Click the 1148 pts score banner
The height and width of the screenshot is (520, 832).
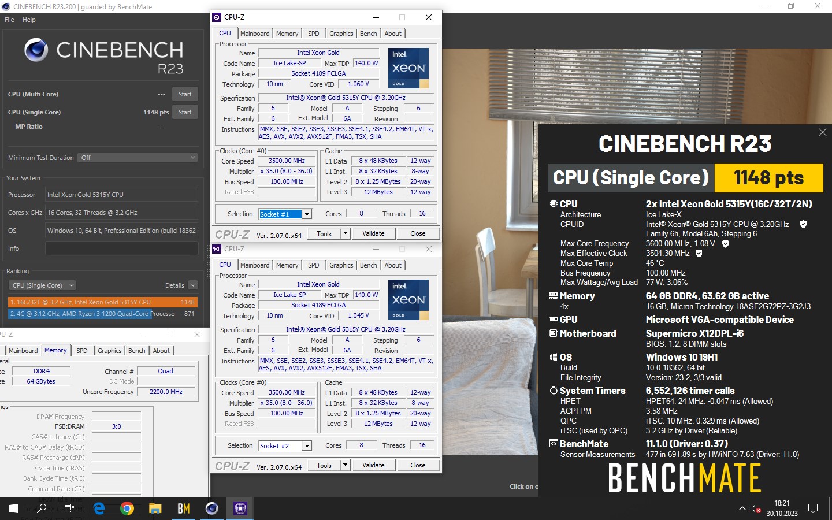coord(769,178)
